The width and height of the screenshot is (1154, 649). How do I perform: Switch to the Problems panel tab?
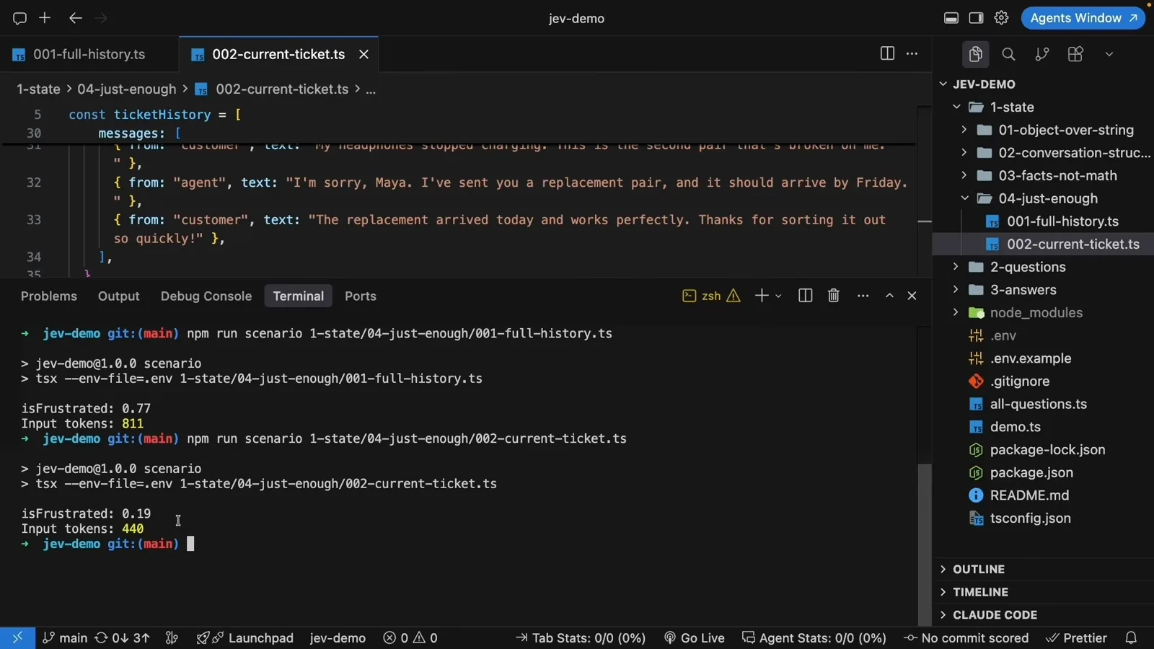coord(49,296)
